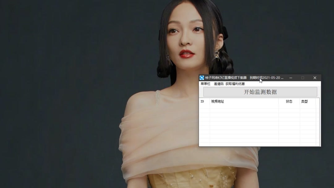Screen dimensions: 334x188
Task: Click the expiry date text 2021-05-20
Action: click(x=272, y=78)
